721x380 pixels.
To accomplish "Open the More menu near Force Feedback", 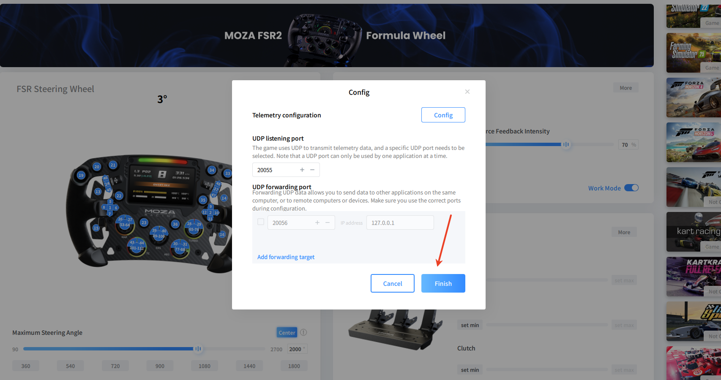I will pos(625,88).
